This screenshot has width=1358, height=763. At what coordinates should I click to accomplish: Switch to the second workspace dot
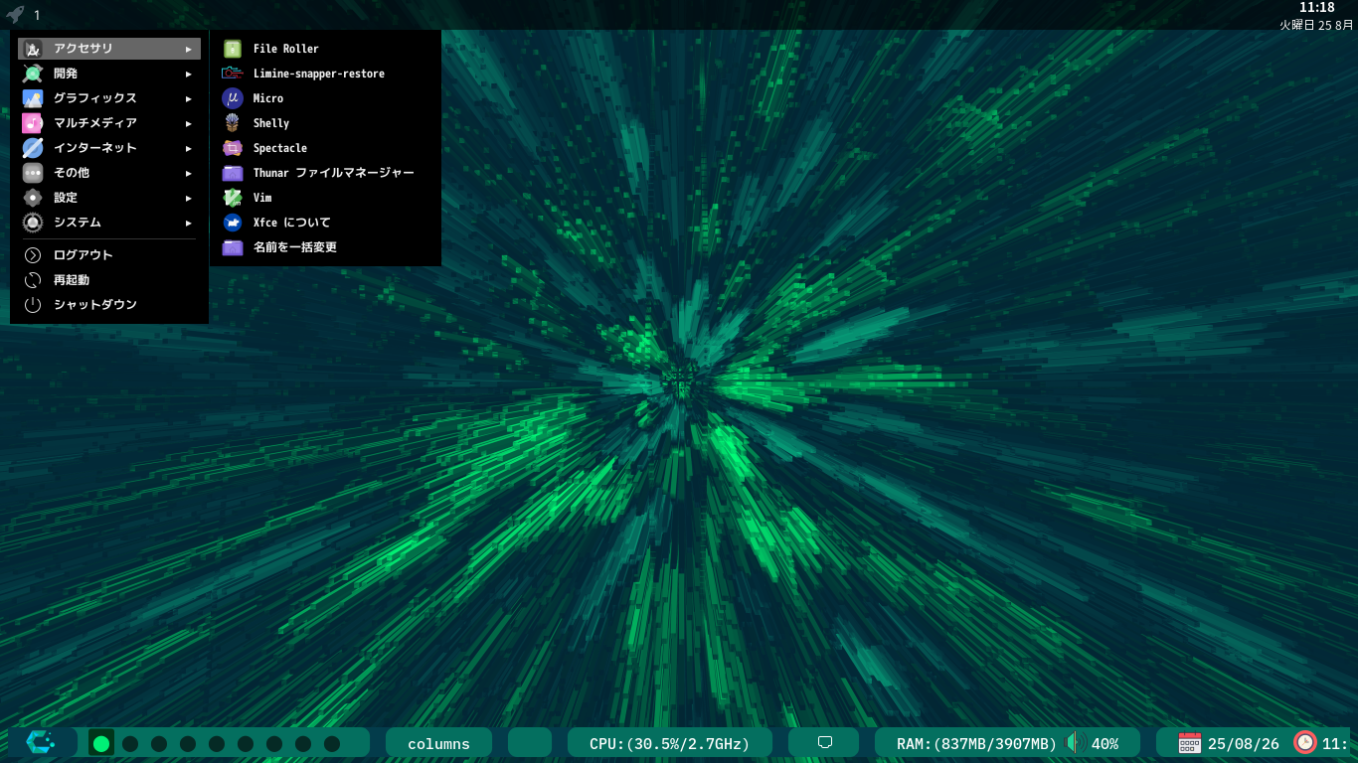[x=130, y=743]
